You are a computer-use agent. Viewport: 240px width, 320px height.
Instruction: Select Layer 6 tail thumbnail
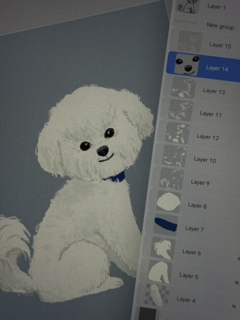point(163,248)
